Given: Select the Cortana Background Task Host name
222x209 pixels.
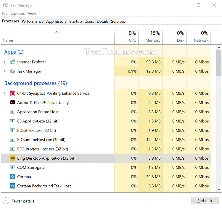Looking at the screenshot, I should pyautogui.click(x=44, y=186).
